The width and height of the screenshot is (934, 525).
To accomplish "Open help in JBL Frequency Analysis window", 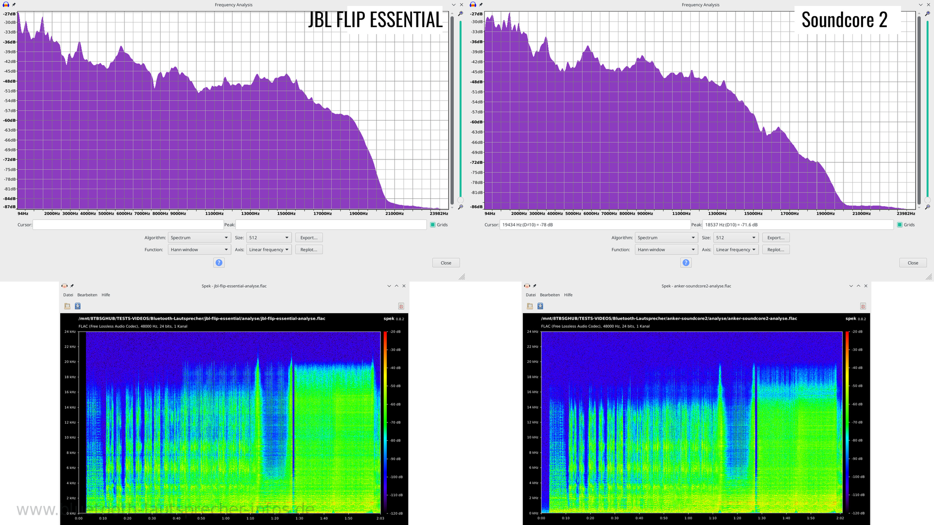I will 219,262.
